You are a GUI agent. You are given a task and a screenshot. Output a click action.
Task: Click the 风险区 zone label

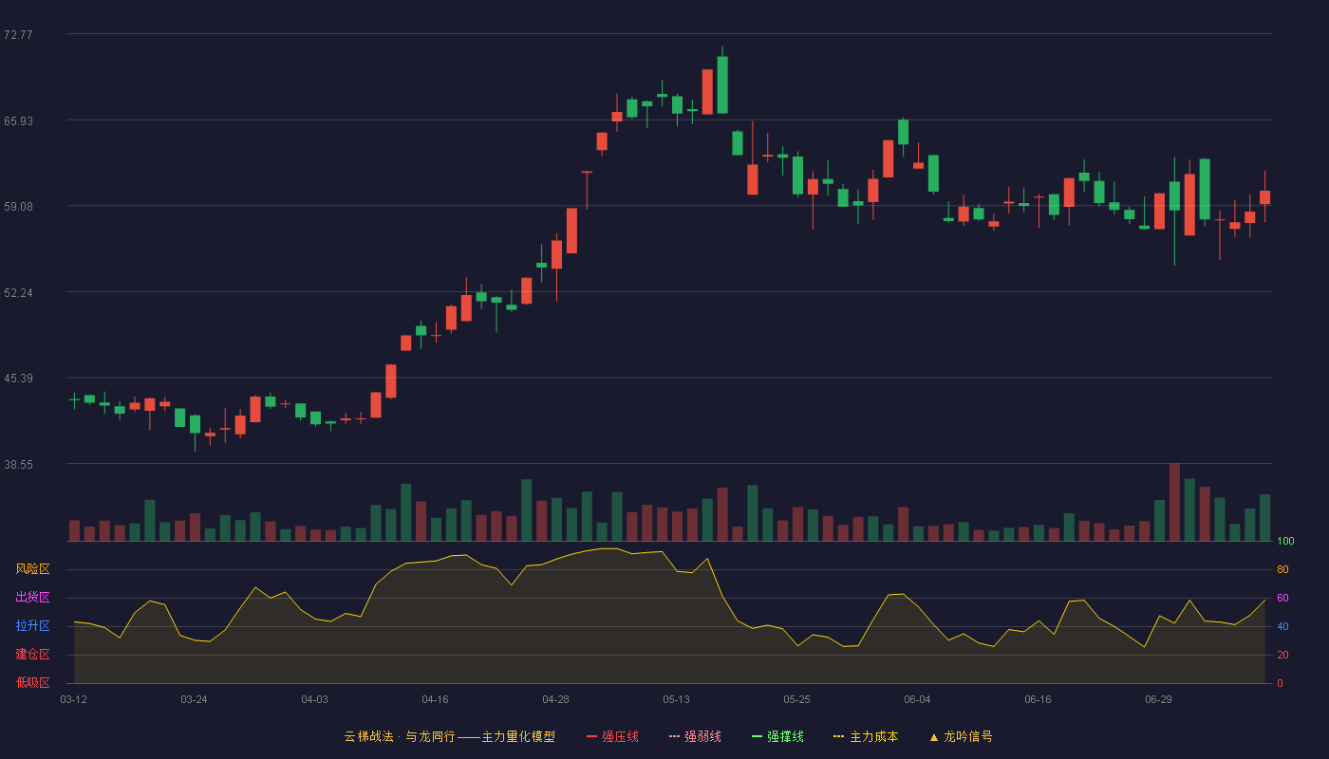coord(33,569)
